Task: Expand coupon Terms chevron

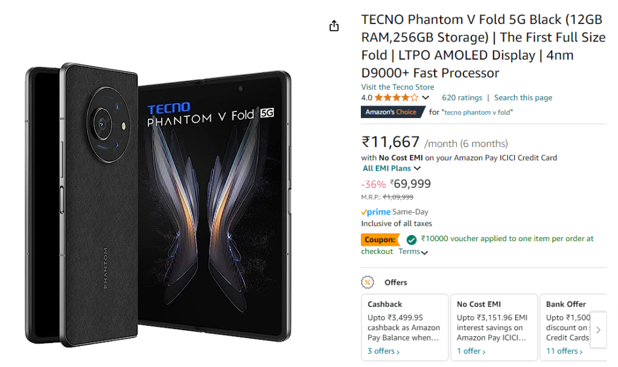Action: [424, 253]
